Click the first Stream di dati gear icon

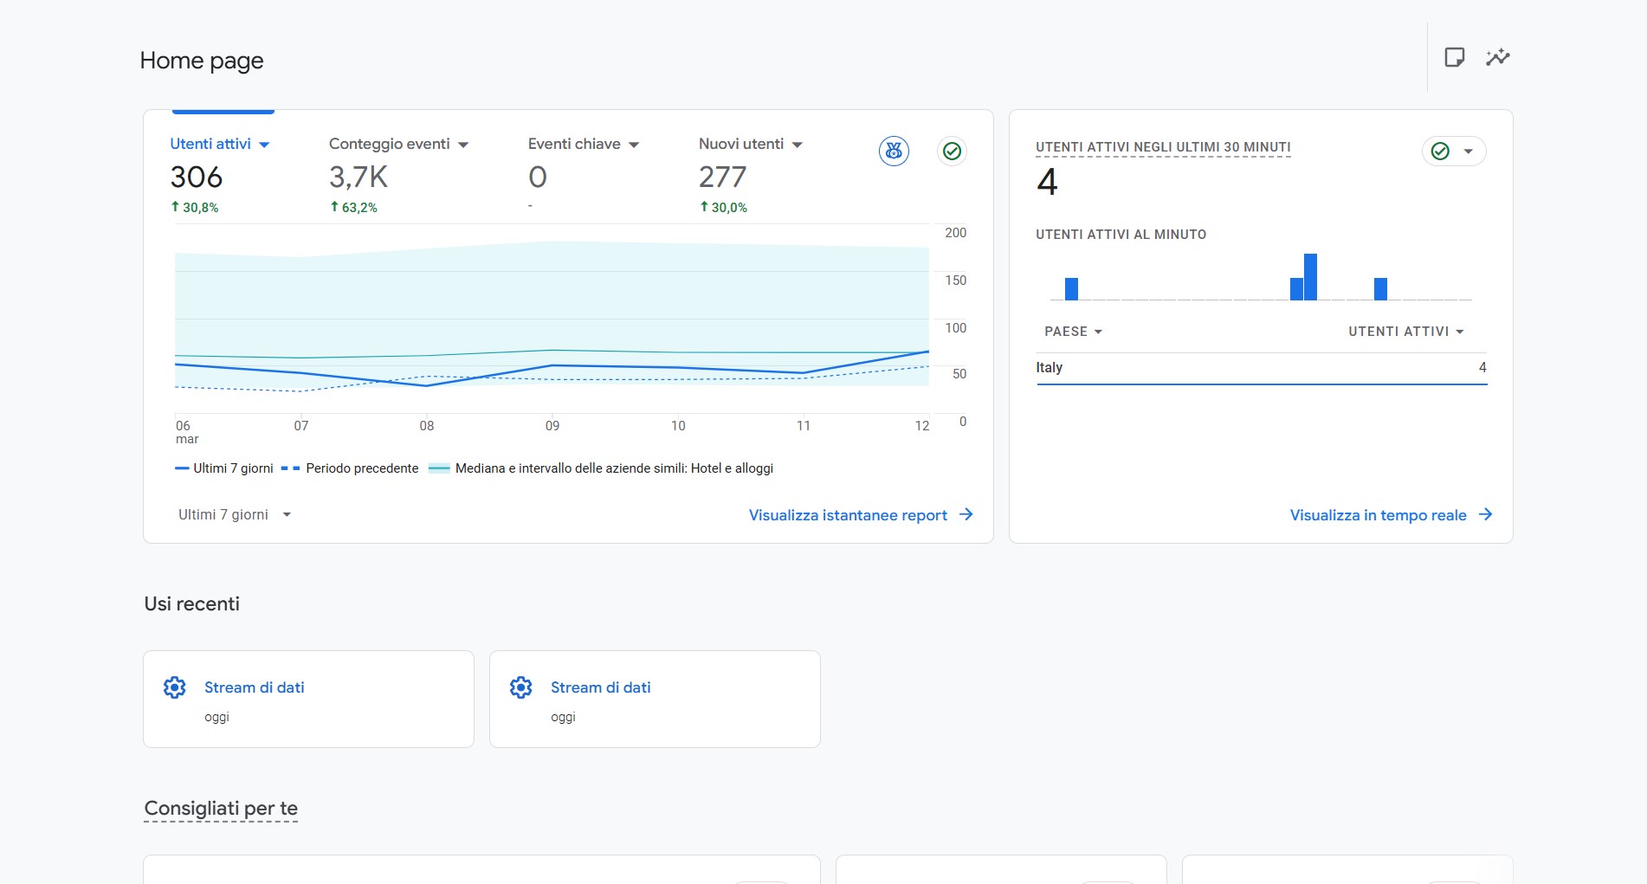pos(175,687)
